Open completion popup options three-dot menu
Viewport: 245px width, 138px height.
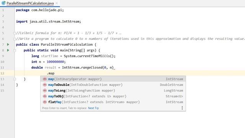(x=182, y=108)
